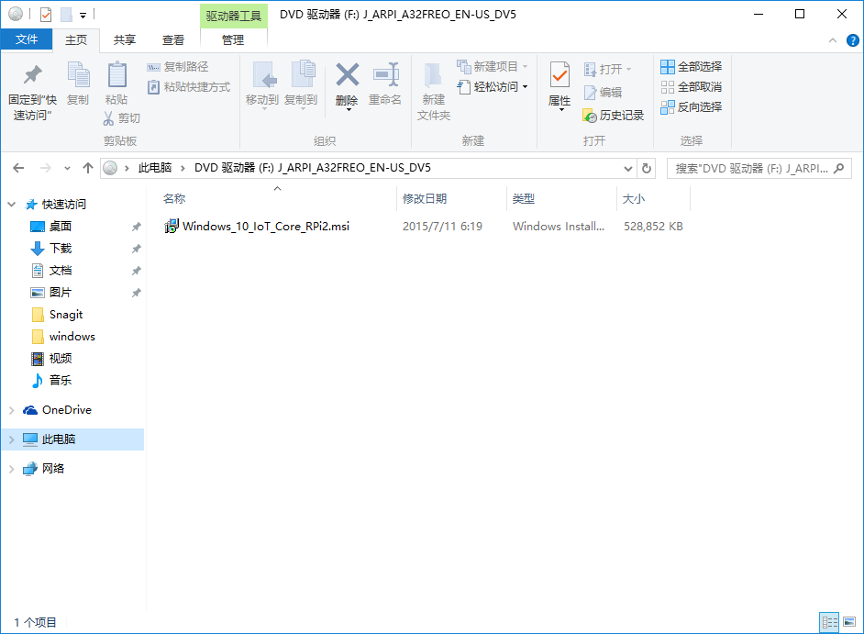Viewport: 864px width, 634px height.
Task: Click the Edit (编辑) button
Action: pos(603,92)
